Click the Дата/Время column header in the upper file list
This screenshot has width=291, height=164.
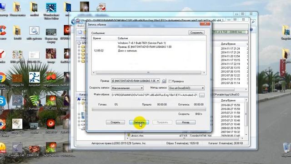pyautogui.click(x=228, y=44)
